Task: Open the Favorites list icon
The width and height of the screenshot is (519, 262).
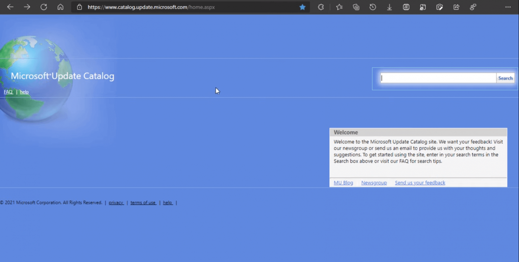Action: pos(339,7)
